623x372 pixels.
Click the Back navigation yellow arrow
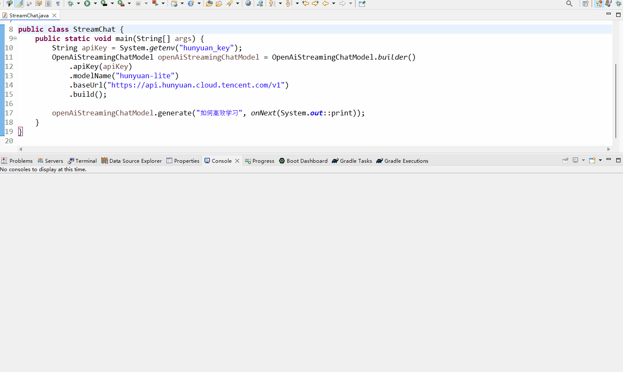[325, 3]
